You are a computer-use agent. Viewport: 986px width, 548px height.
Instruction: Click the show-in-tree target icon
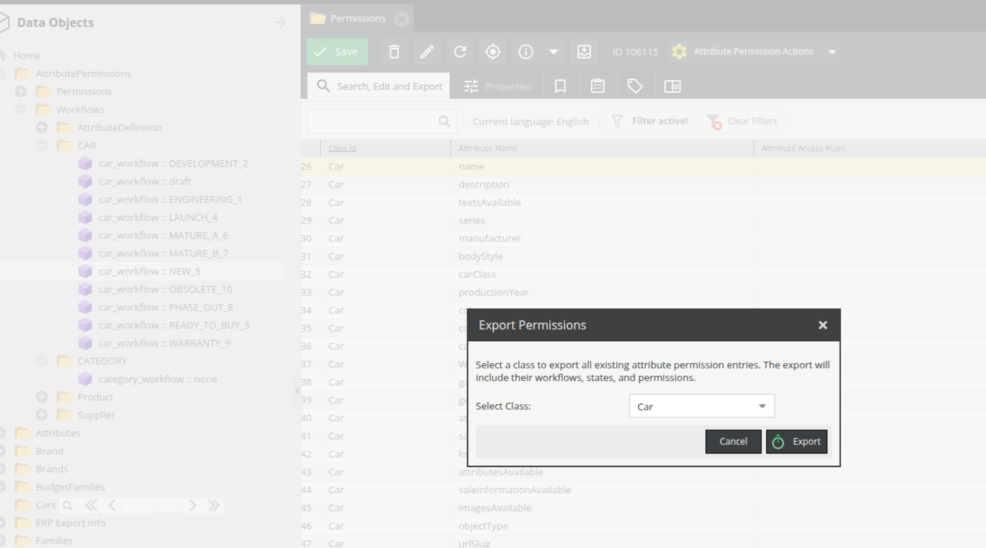click(x=493, y=51)
